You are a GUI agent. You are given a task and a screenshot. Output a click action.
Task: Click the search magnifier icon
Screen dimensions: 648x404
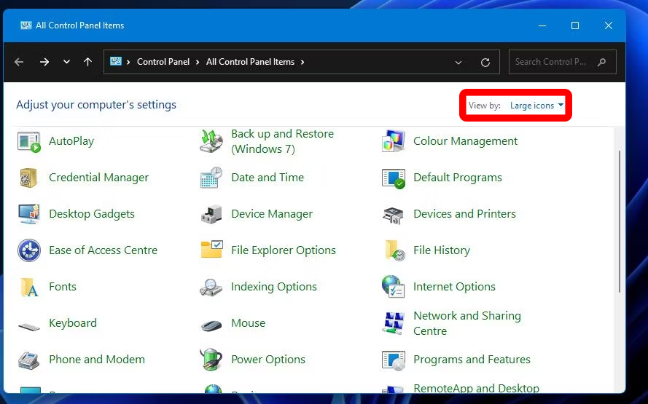tap(602, 62)
